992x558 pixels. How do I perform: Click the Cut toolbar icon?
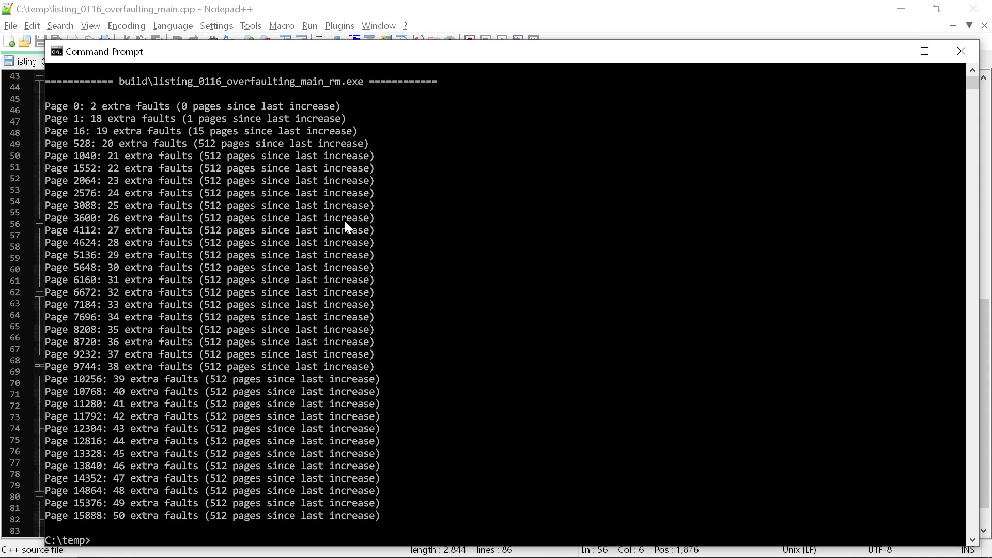[127, 39]
